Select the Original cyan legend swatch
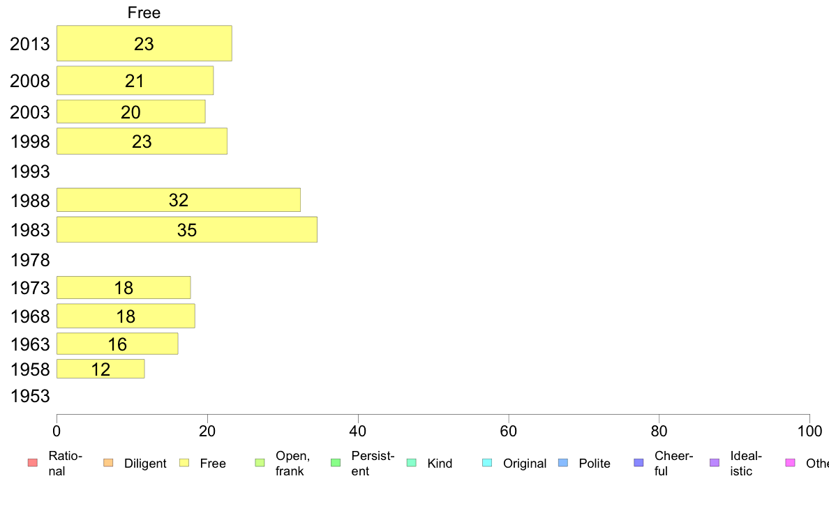This screenshot has width=829, height=513. [x=488, y=463]
